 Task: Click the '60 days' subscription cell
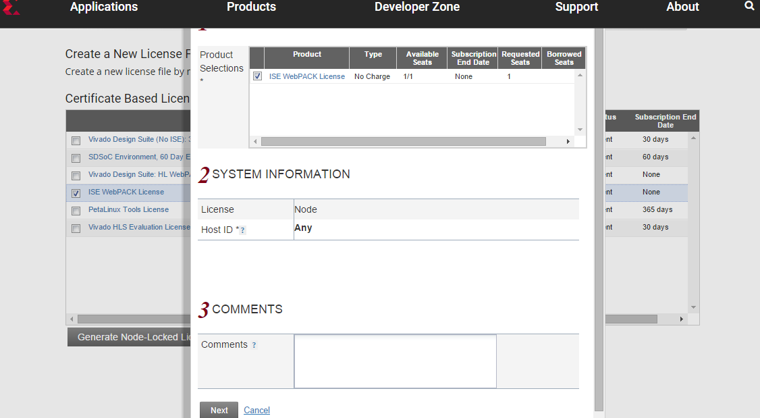tap(655, 157)
